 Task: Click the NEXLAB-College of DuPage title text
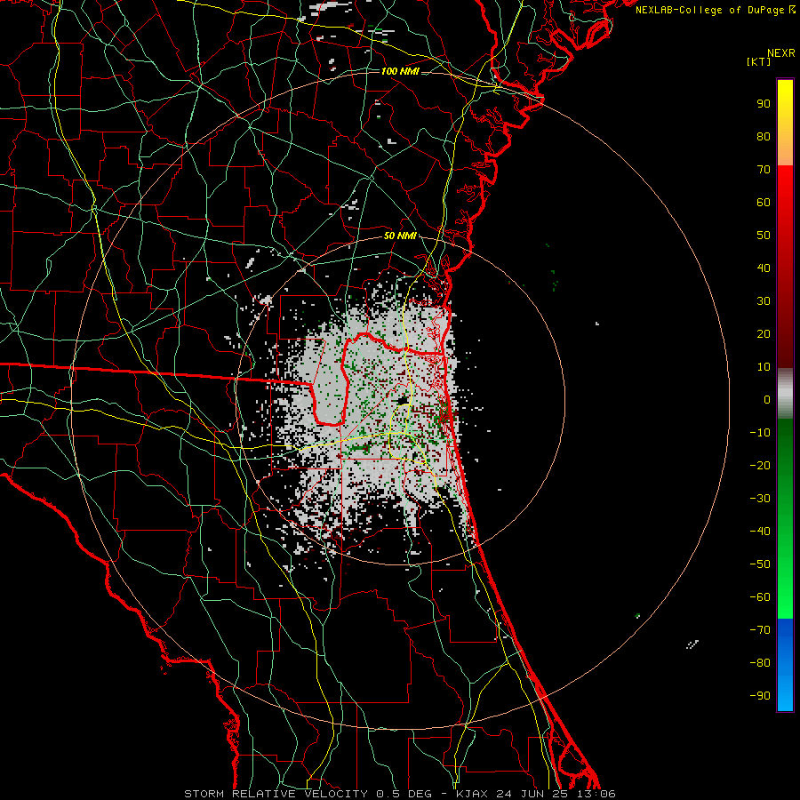click(710, 10)
